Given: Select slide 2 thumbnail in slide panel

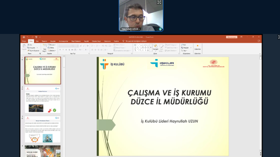Looking at the screenshot, I should (x=43, y=99).
